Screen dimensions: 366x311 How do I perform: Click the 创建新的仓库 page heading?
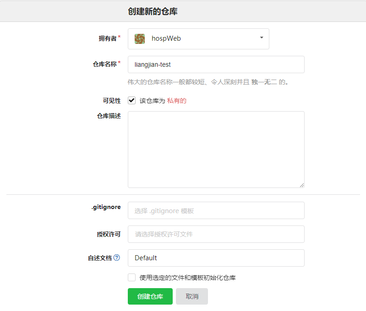[153, 12]
